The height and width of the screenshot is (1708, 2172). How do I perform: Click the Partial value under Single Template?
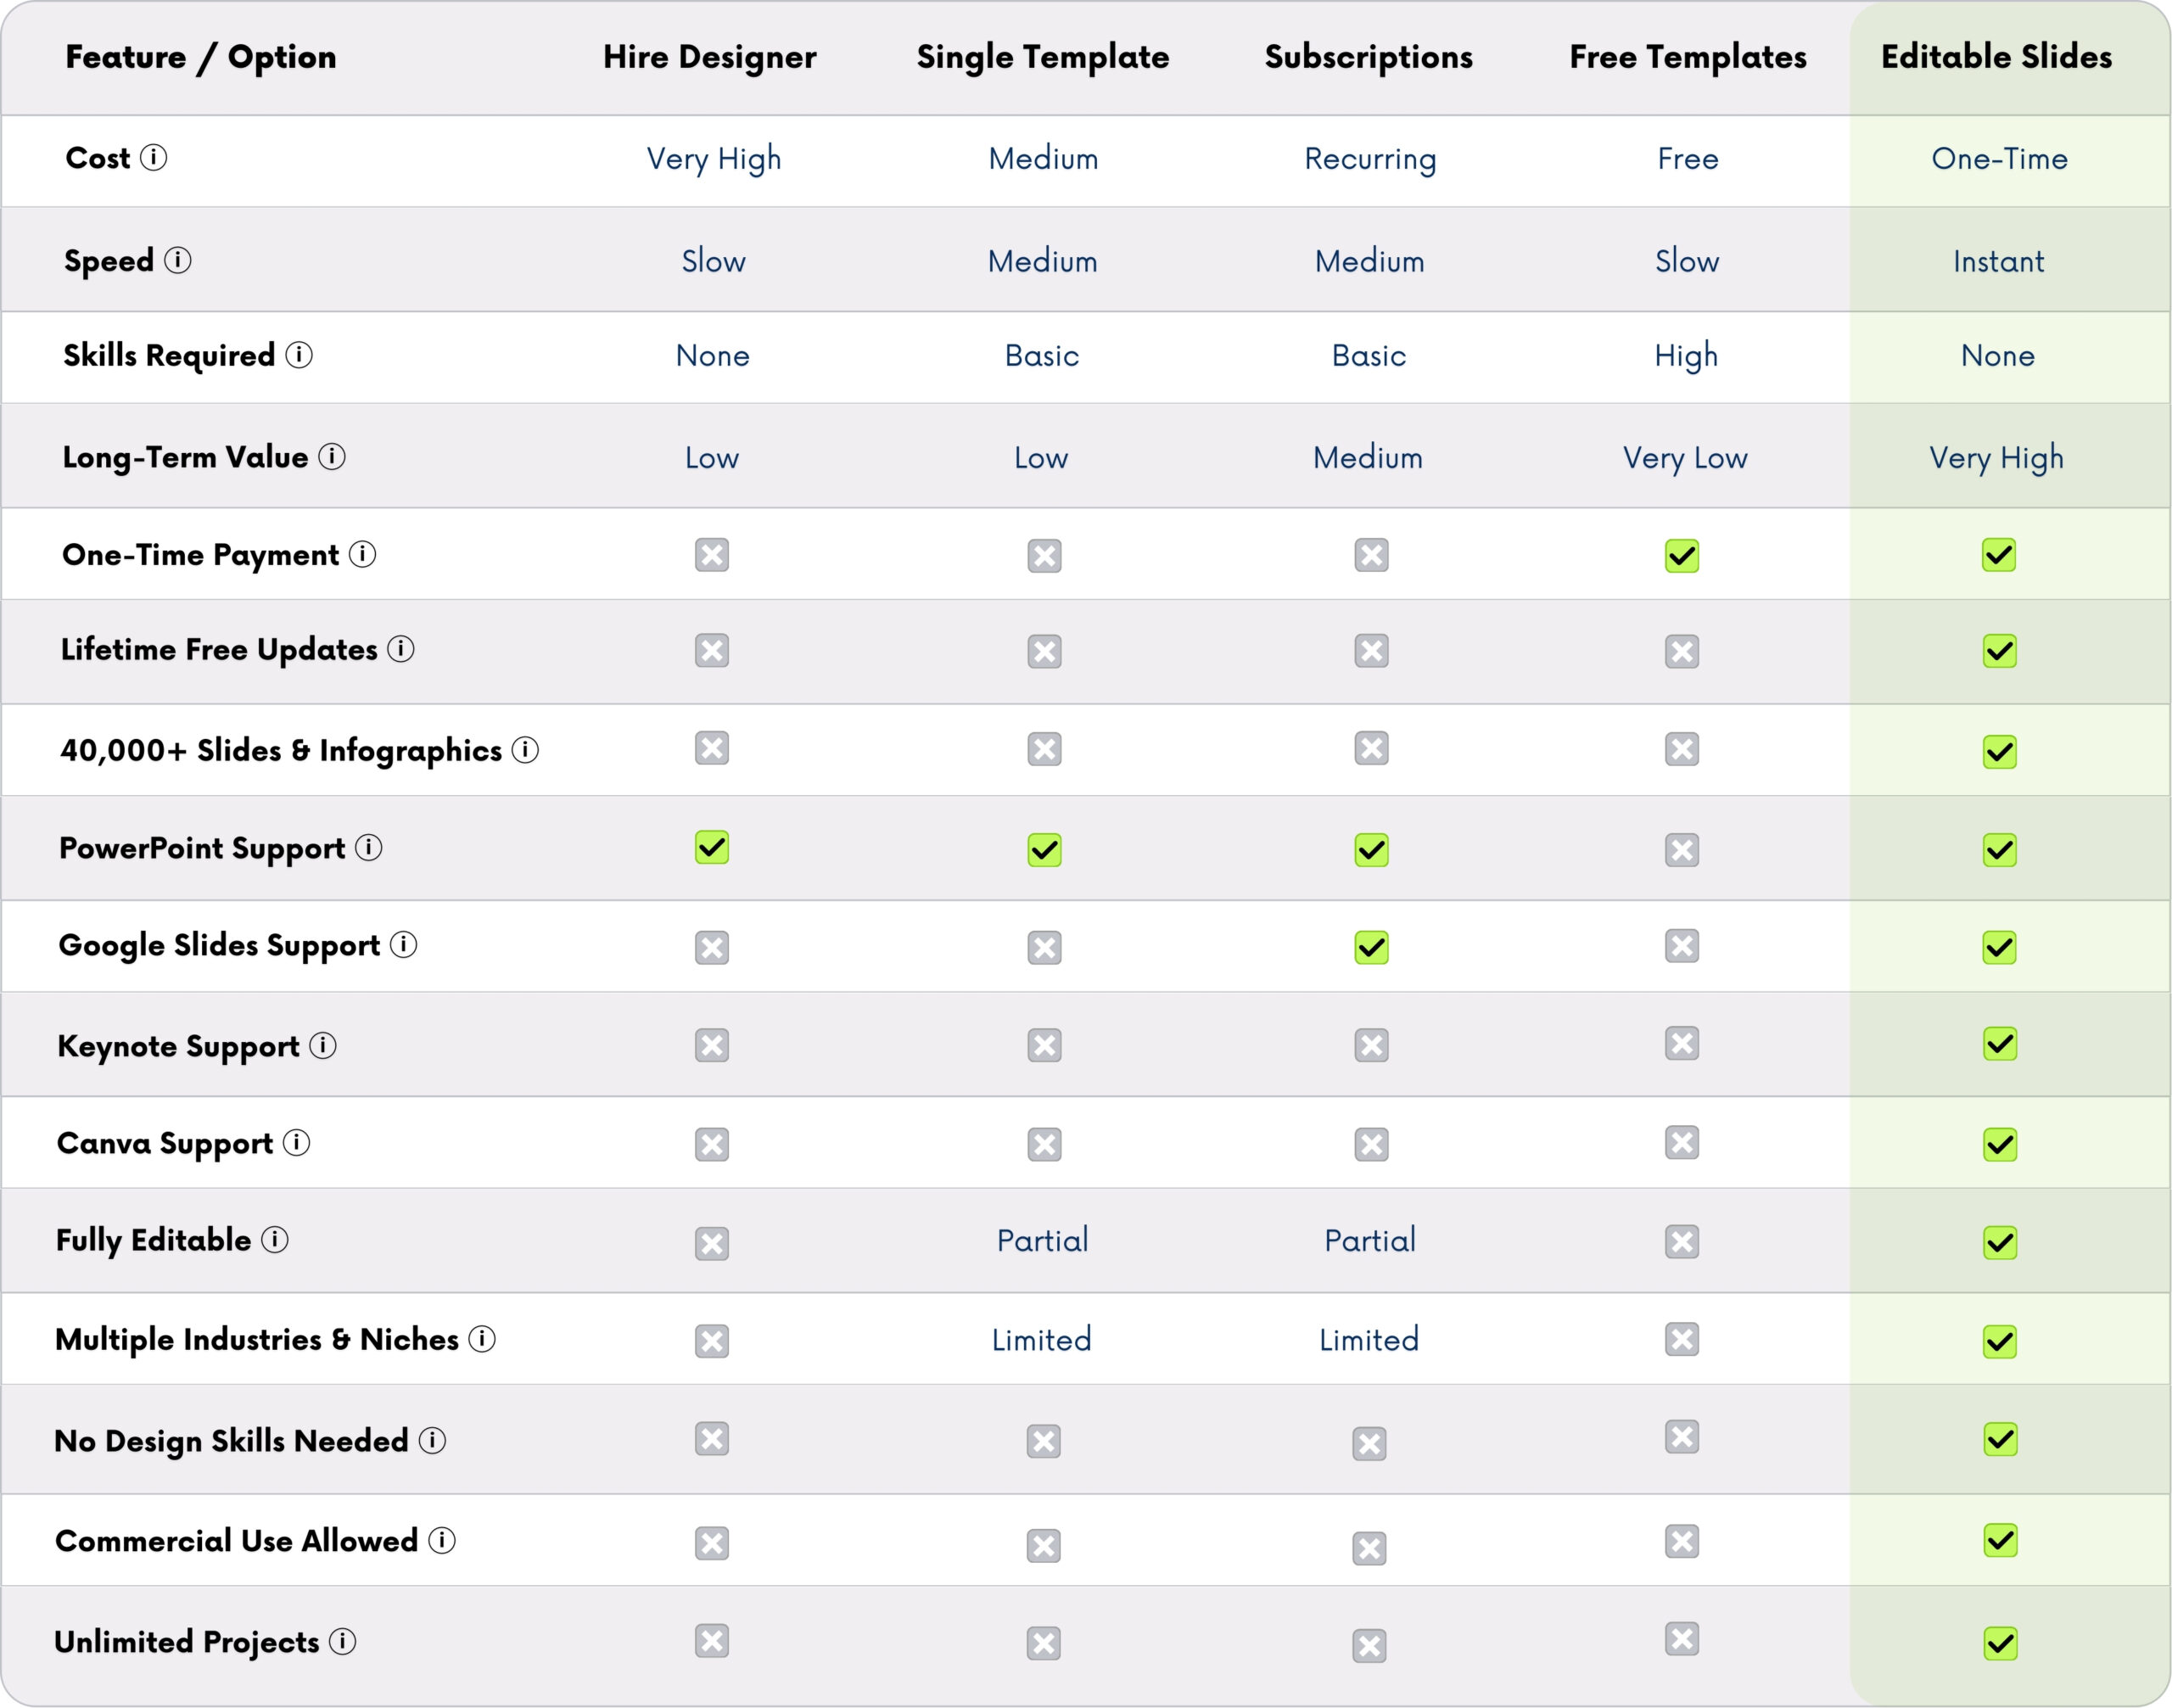point(1042,1240)
